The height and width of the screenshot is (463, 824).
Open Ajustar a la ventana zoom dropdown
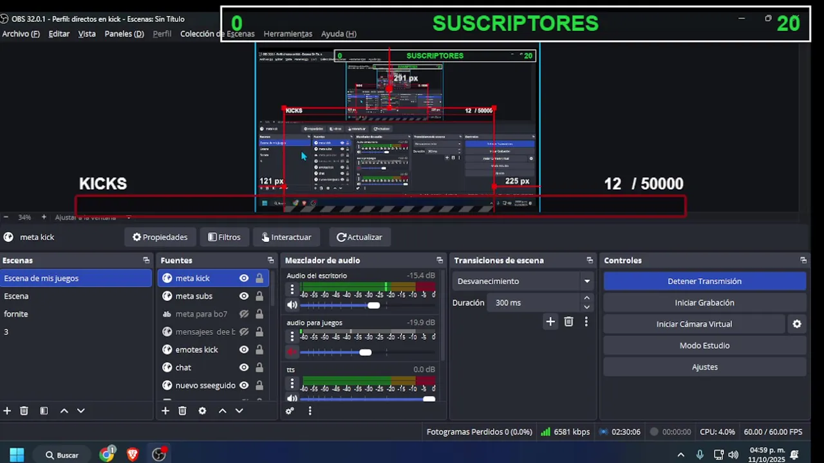pyautogui.click(x=93, y=217)
